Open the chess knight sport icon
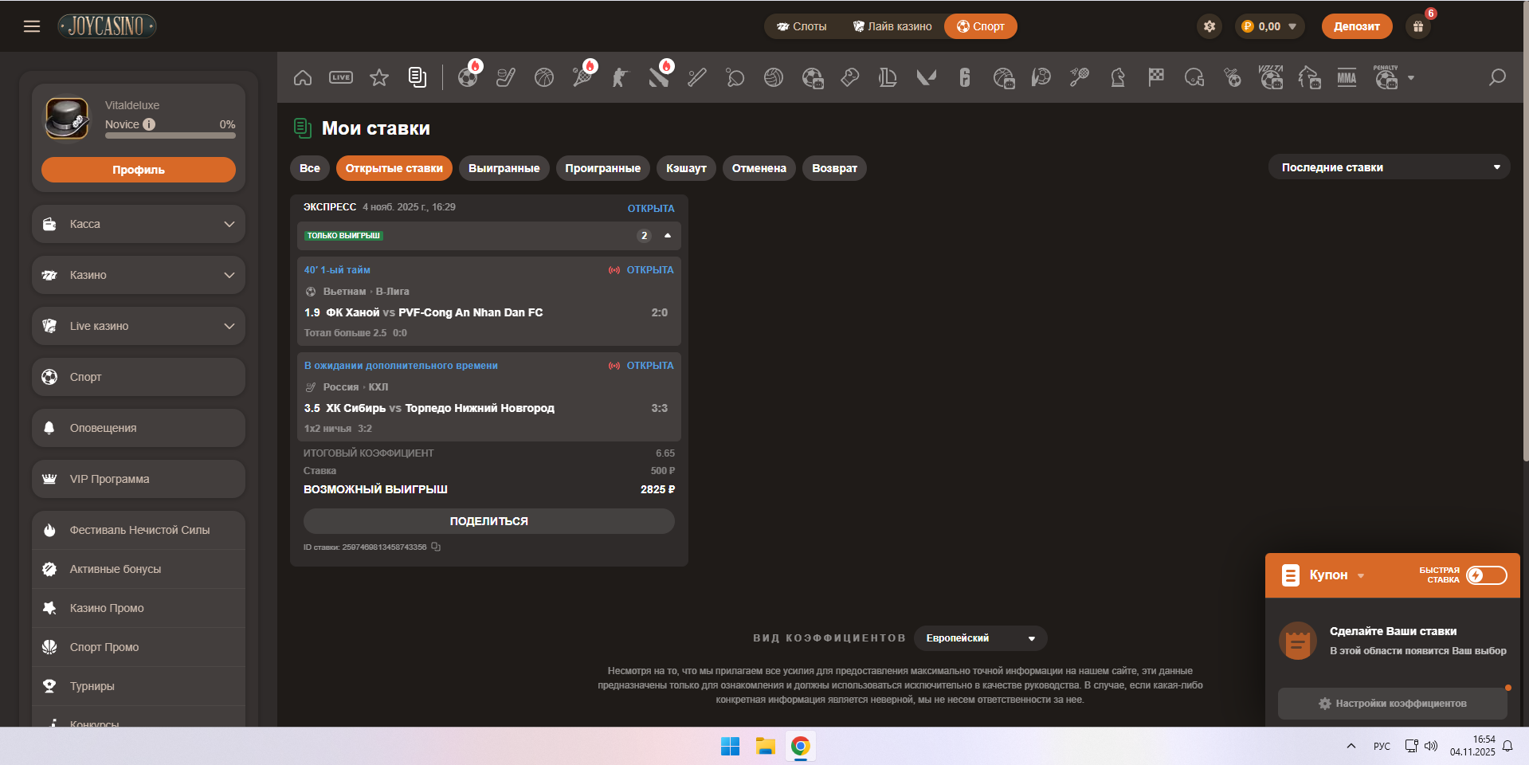The height and width of the screenshot is (765, 1529). coord(1118,77)
